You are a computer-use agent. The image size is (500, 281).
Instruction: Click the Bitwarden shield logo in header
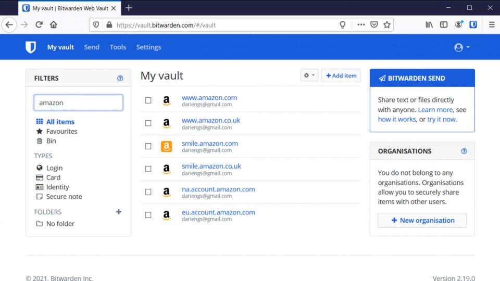[x=31, y=47]
